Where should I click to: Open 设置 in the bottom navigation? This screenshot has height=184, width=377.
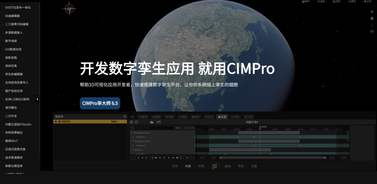tap(254, 166)
